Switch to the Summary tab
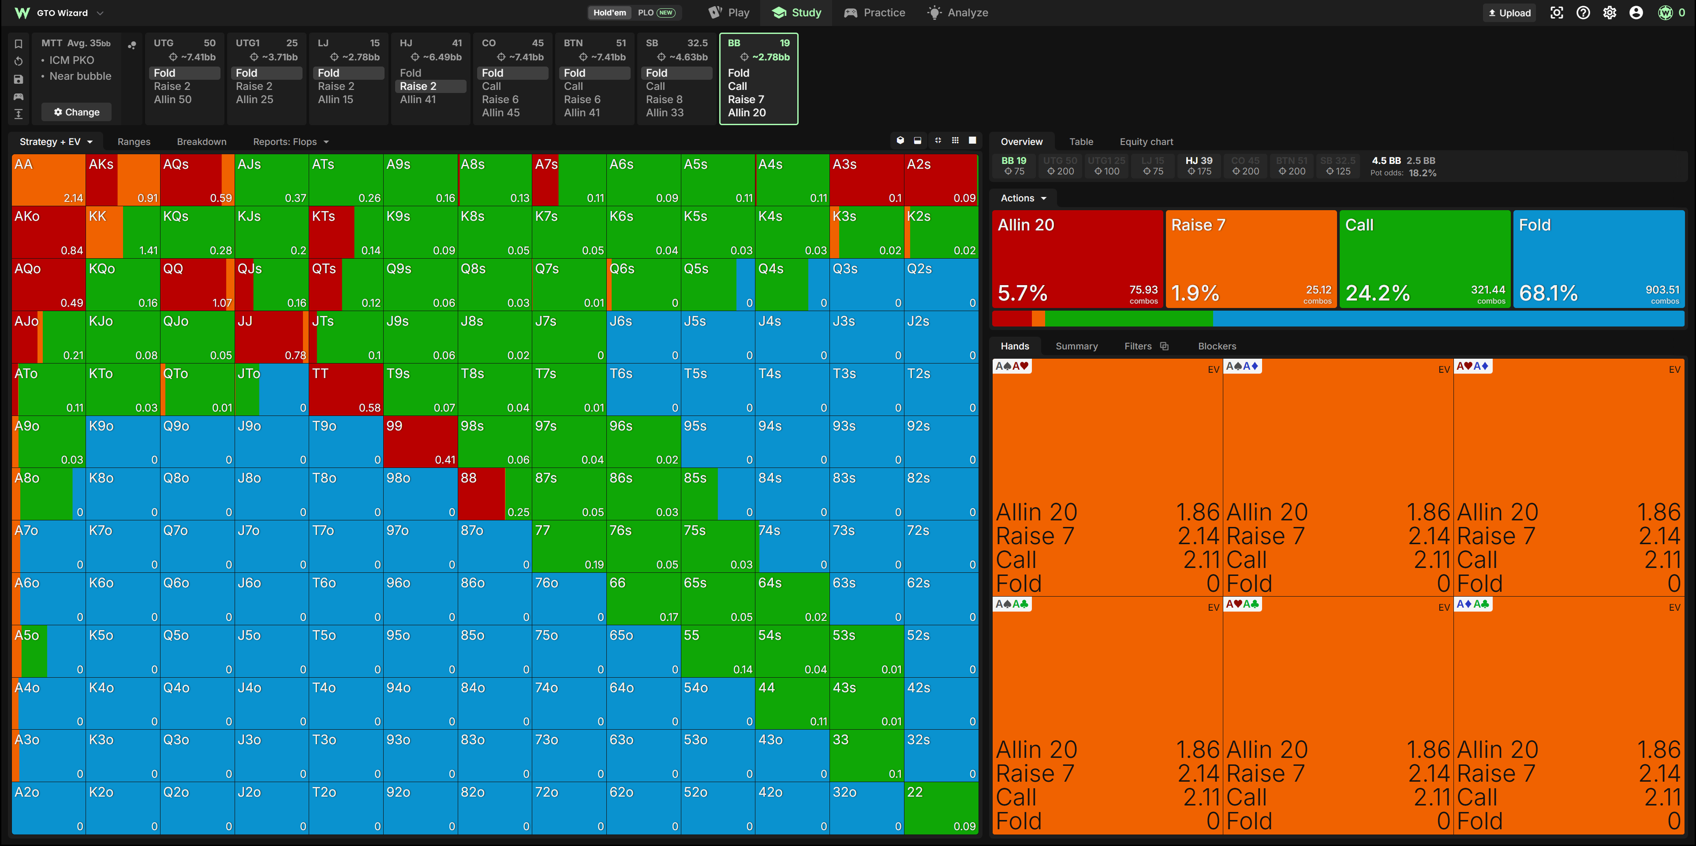 [x=1076, y=346]
